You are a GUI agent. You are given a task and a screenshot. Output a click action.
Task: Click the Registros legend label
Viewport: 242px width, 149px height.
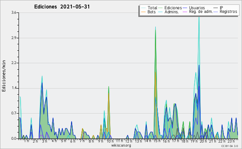(228, 12)
